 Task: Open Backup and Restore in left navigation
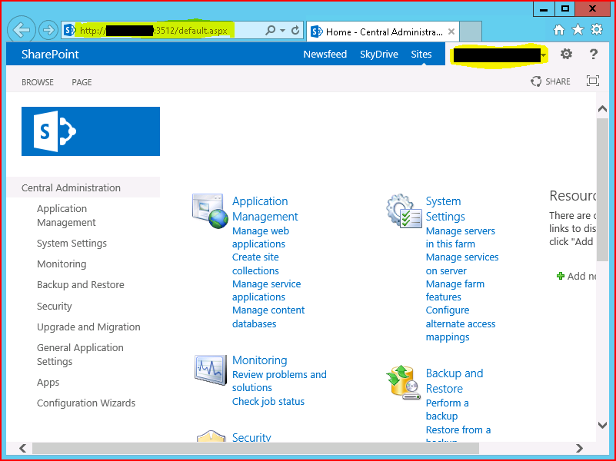[x=81, y=284]
